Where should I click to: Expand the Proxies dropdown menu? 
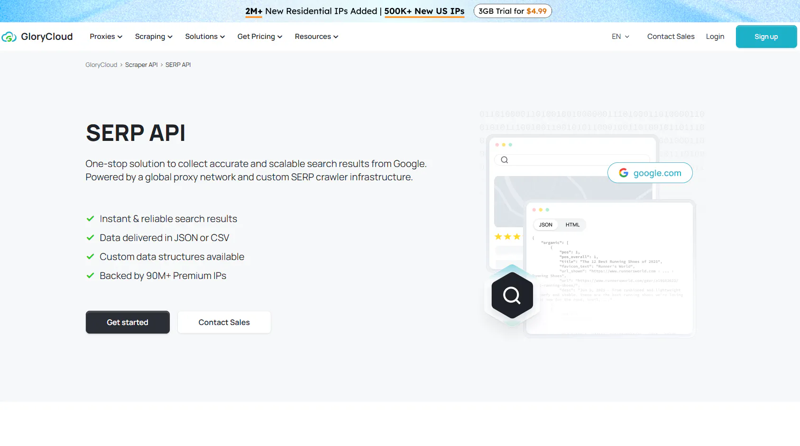(106, 37)
